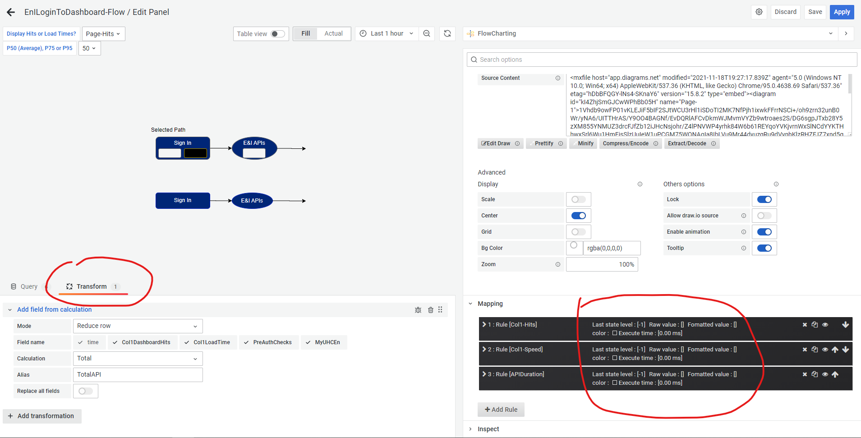
Task: Select the Transform tab
Action: click(91, 286)
